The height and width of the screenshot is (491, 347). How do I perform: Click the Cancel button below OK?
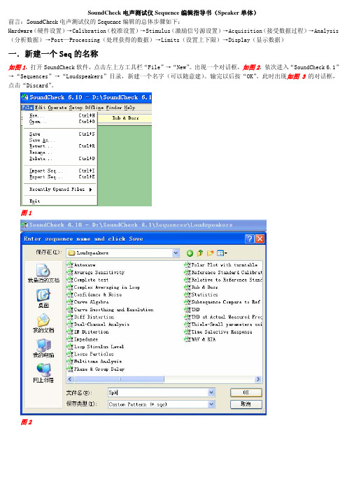point(246,404)
